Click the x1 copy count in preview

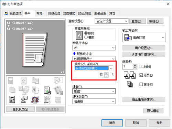coord(62,72)
